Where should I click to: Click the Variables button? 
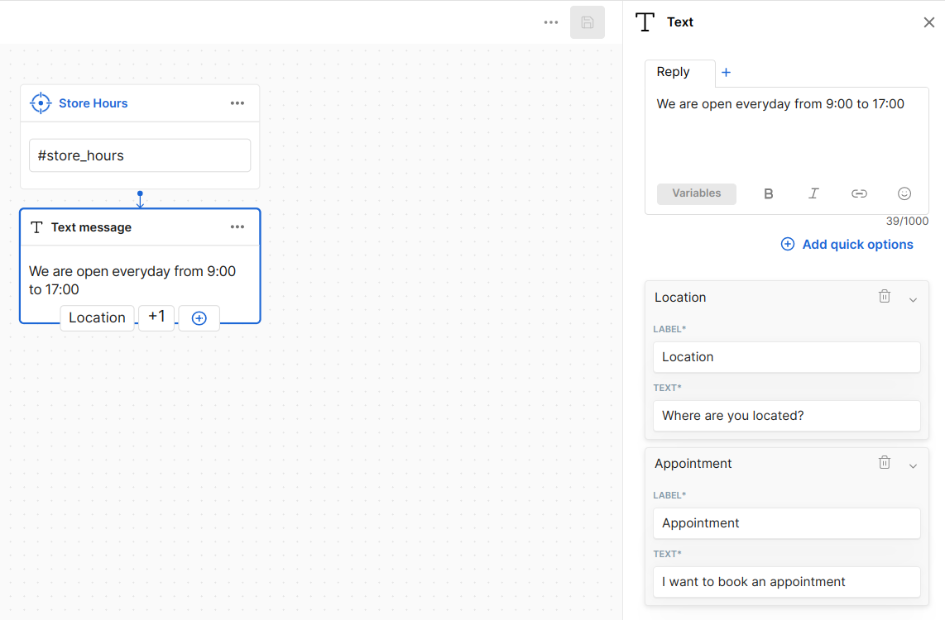point(696,193)
